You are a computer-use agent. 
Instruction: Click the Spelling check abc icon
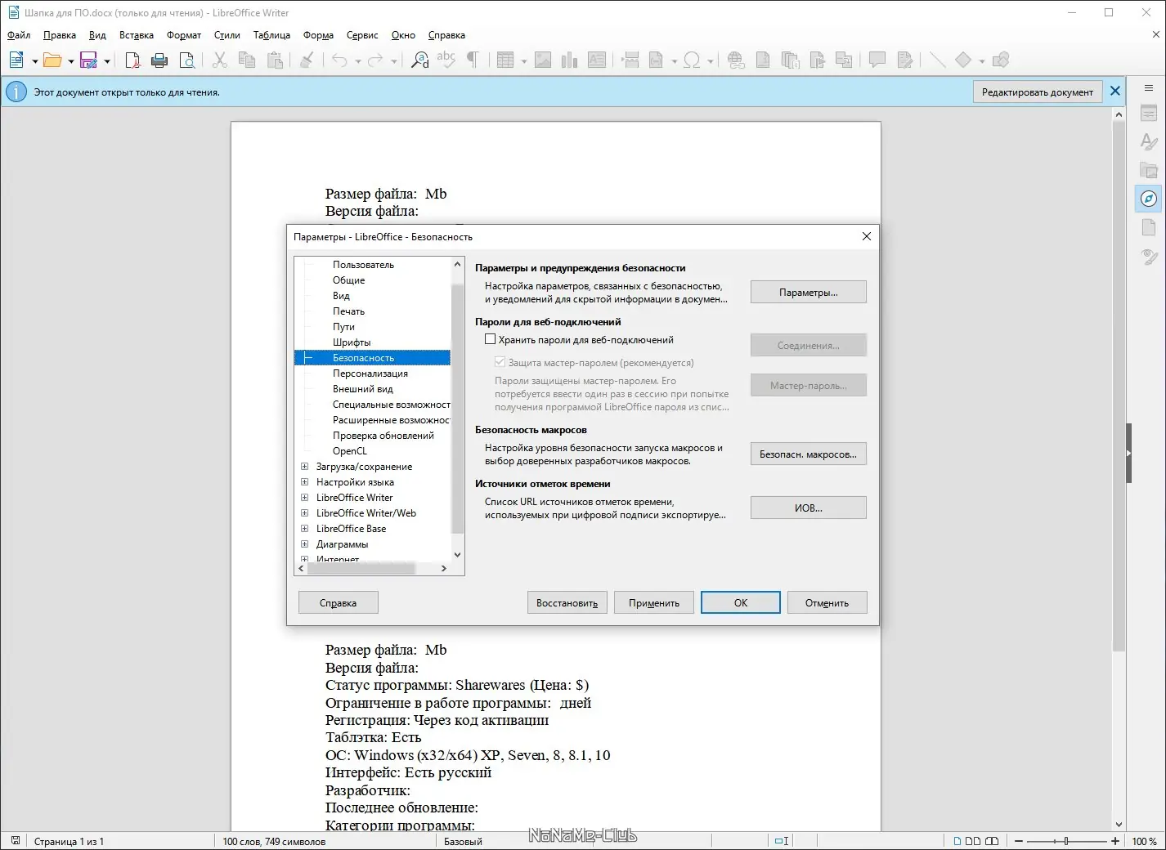point(446,60)
